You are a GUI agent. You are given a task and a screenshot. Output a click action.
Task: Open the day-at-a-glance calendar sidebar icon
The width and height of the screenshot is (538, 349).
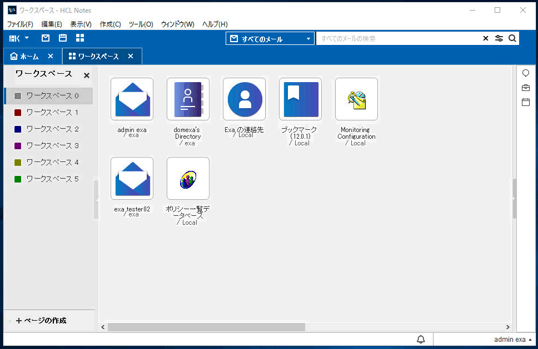coord(526,102)
